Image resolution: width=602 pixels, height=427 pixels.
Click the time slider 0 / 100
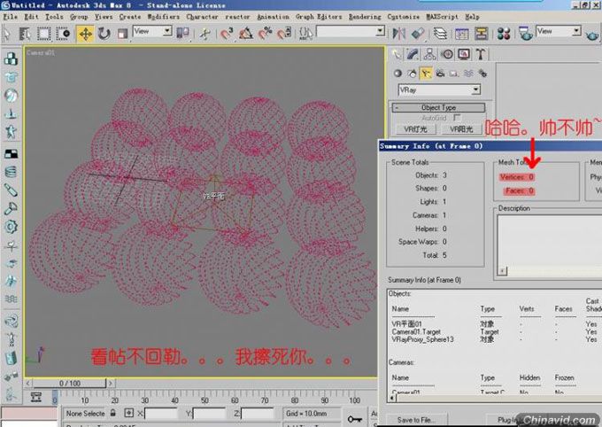coord(69,384)
